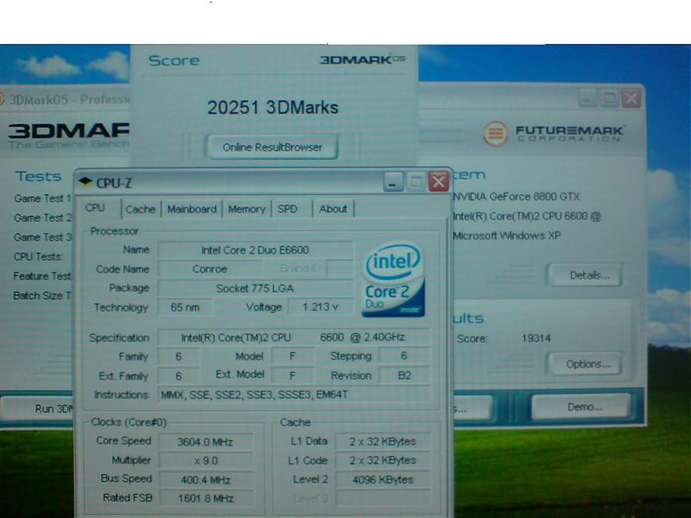This screenshot has width=691, height=518.
Task: Click the Ext. Model value 'F'
Action: pyautogui.click(x=292, y=376)
